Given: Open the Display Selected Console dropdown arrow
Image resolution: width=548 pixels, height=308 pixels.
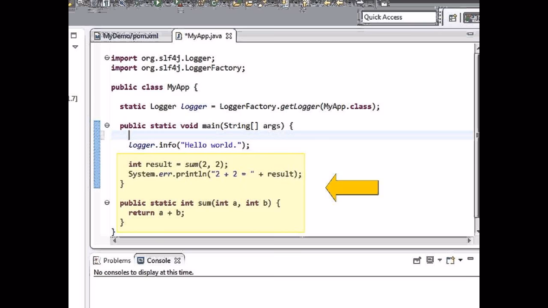Looking at the screenshot, I should pyautogui.click(x=439, y=260).
